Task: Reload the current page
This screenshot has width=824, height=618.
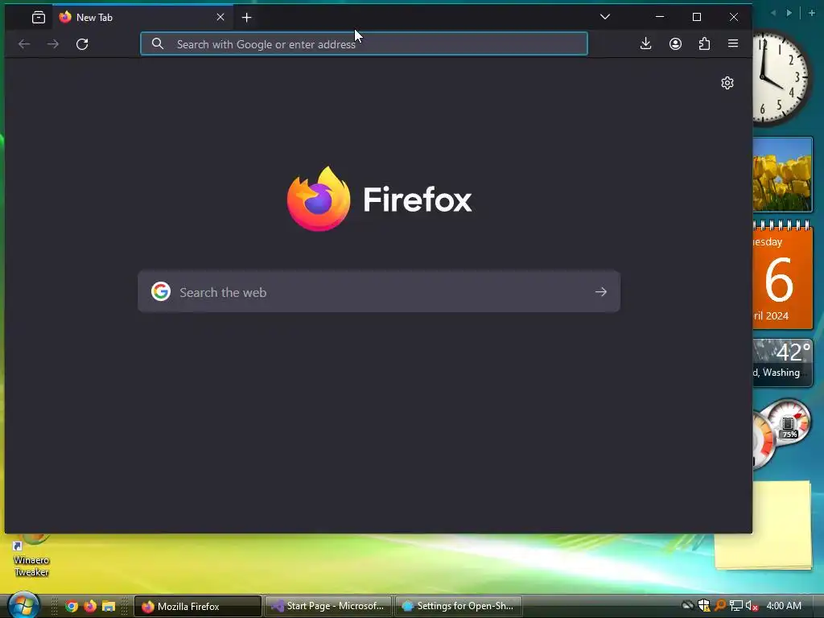Action: click(82, 44)
